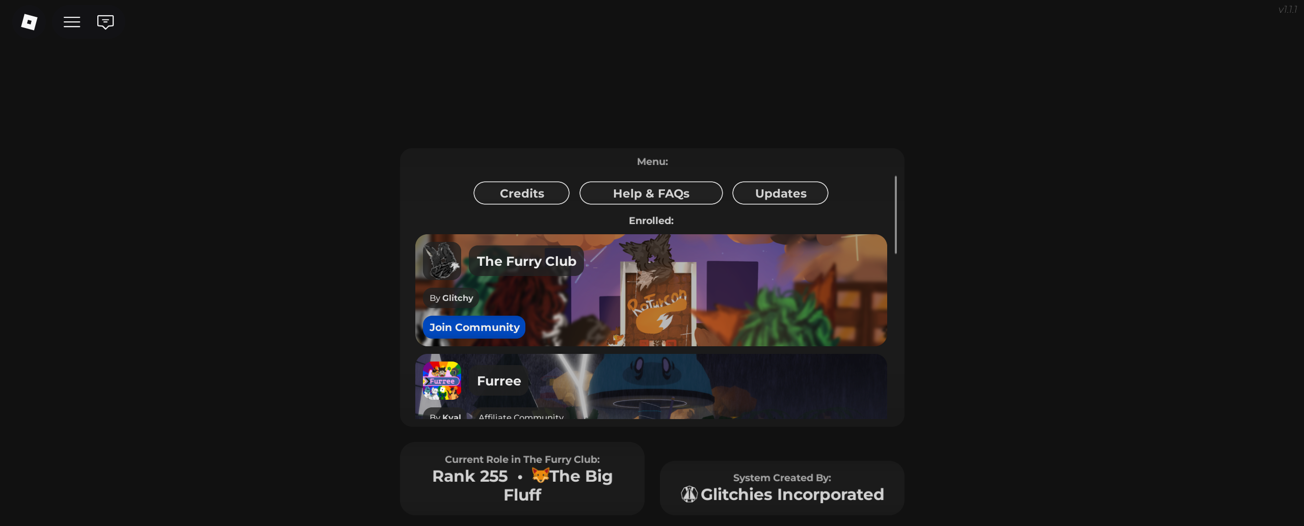1304x526 pixels.
Task: Open the Roblox logo menu
Action: tap(29, 22)
